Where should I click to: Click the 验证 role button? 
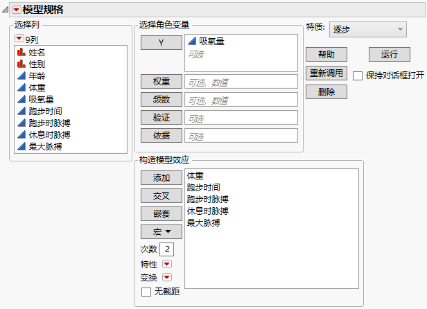click(x=162, y=117)
